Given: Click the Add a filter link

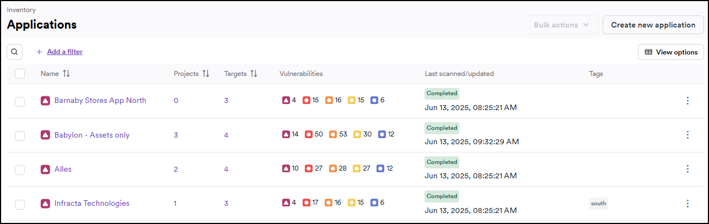Looking at the screenshot, I should tap(65, 52).
